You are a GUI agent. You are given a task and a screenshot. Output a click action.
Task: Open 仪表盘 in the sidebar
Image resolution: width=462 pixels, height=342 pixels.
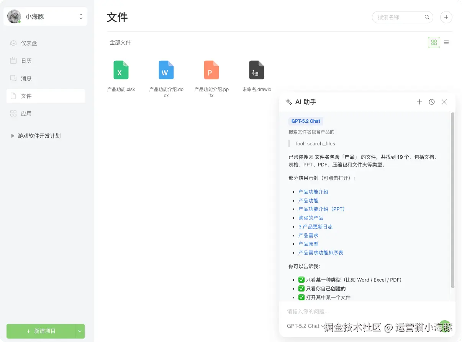46,43
